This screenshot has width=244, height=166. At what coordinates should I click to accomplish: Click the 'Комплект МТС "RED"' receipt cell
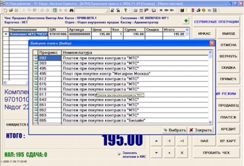click(x=29, y=34)
